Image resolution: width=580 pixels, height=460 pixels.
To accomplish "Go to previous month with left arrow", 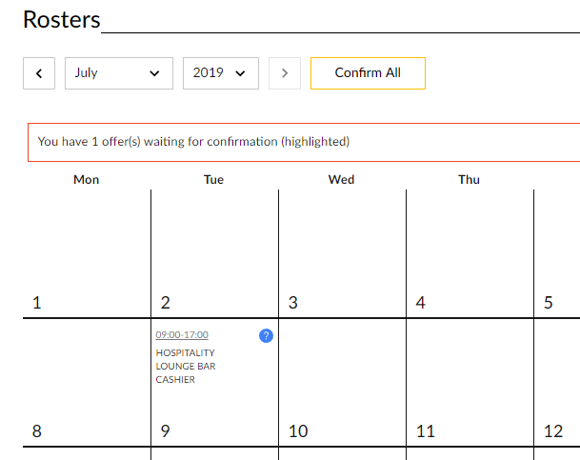I will click(x=39, y=73).
